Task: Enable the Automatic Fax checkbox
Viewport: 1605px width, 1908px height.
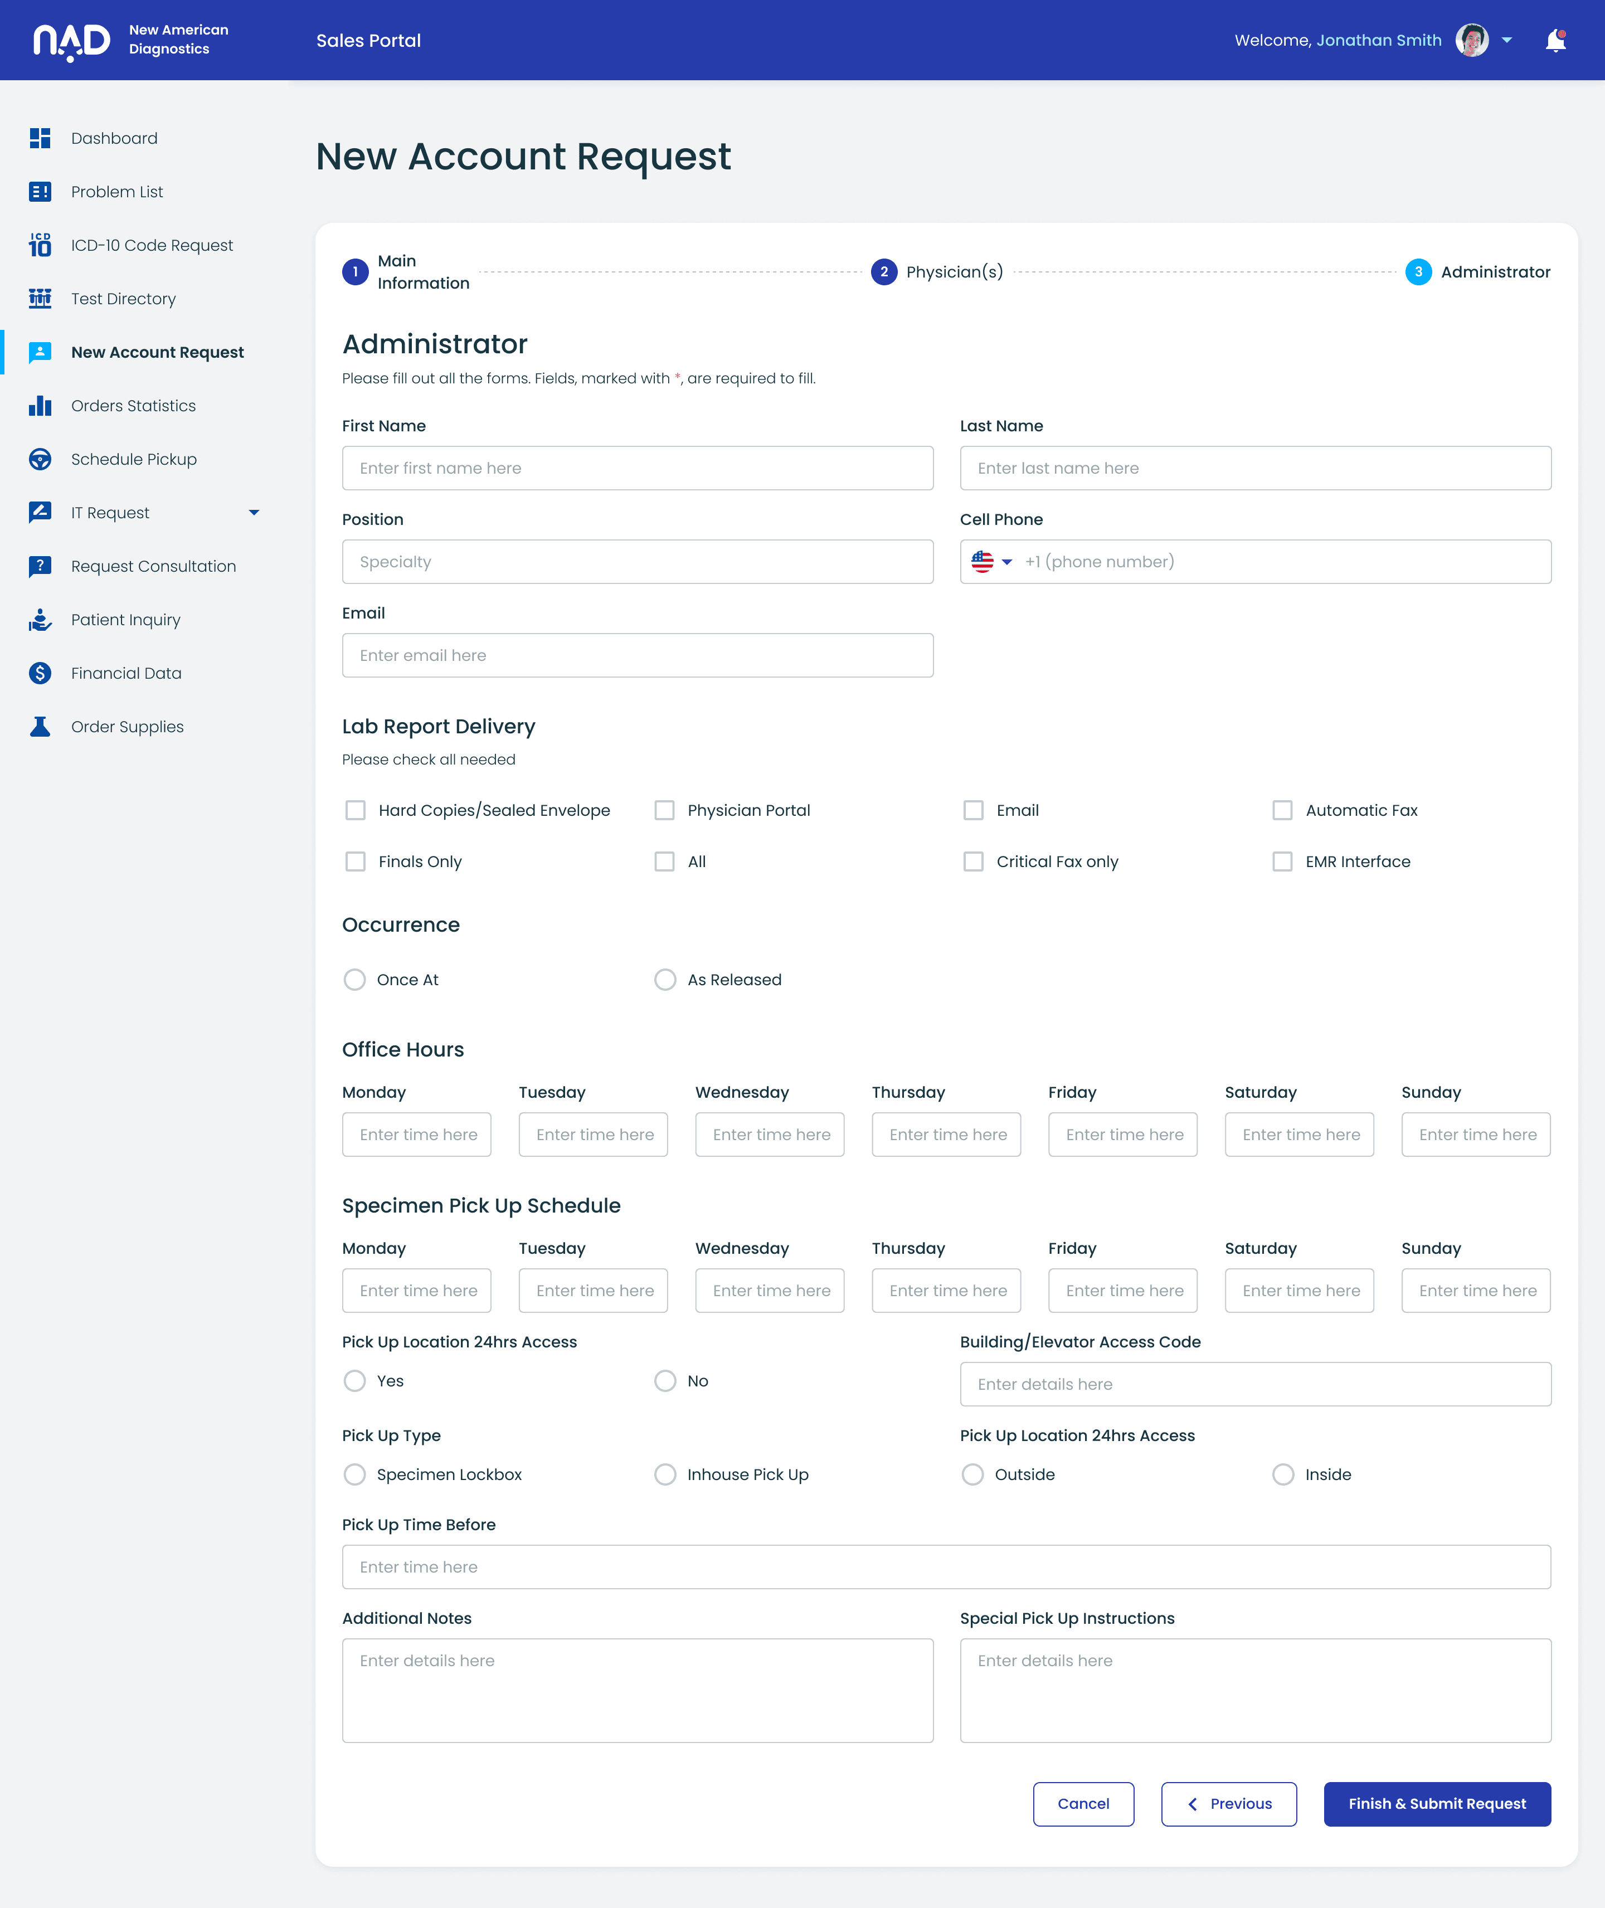Action: click(x=1283, y=811)
